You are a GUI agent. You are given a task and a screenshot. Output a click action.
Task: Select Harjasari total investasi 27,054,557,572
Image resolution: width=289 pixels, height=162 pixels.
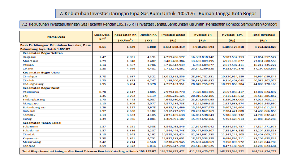tap(265, 57)
